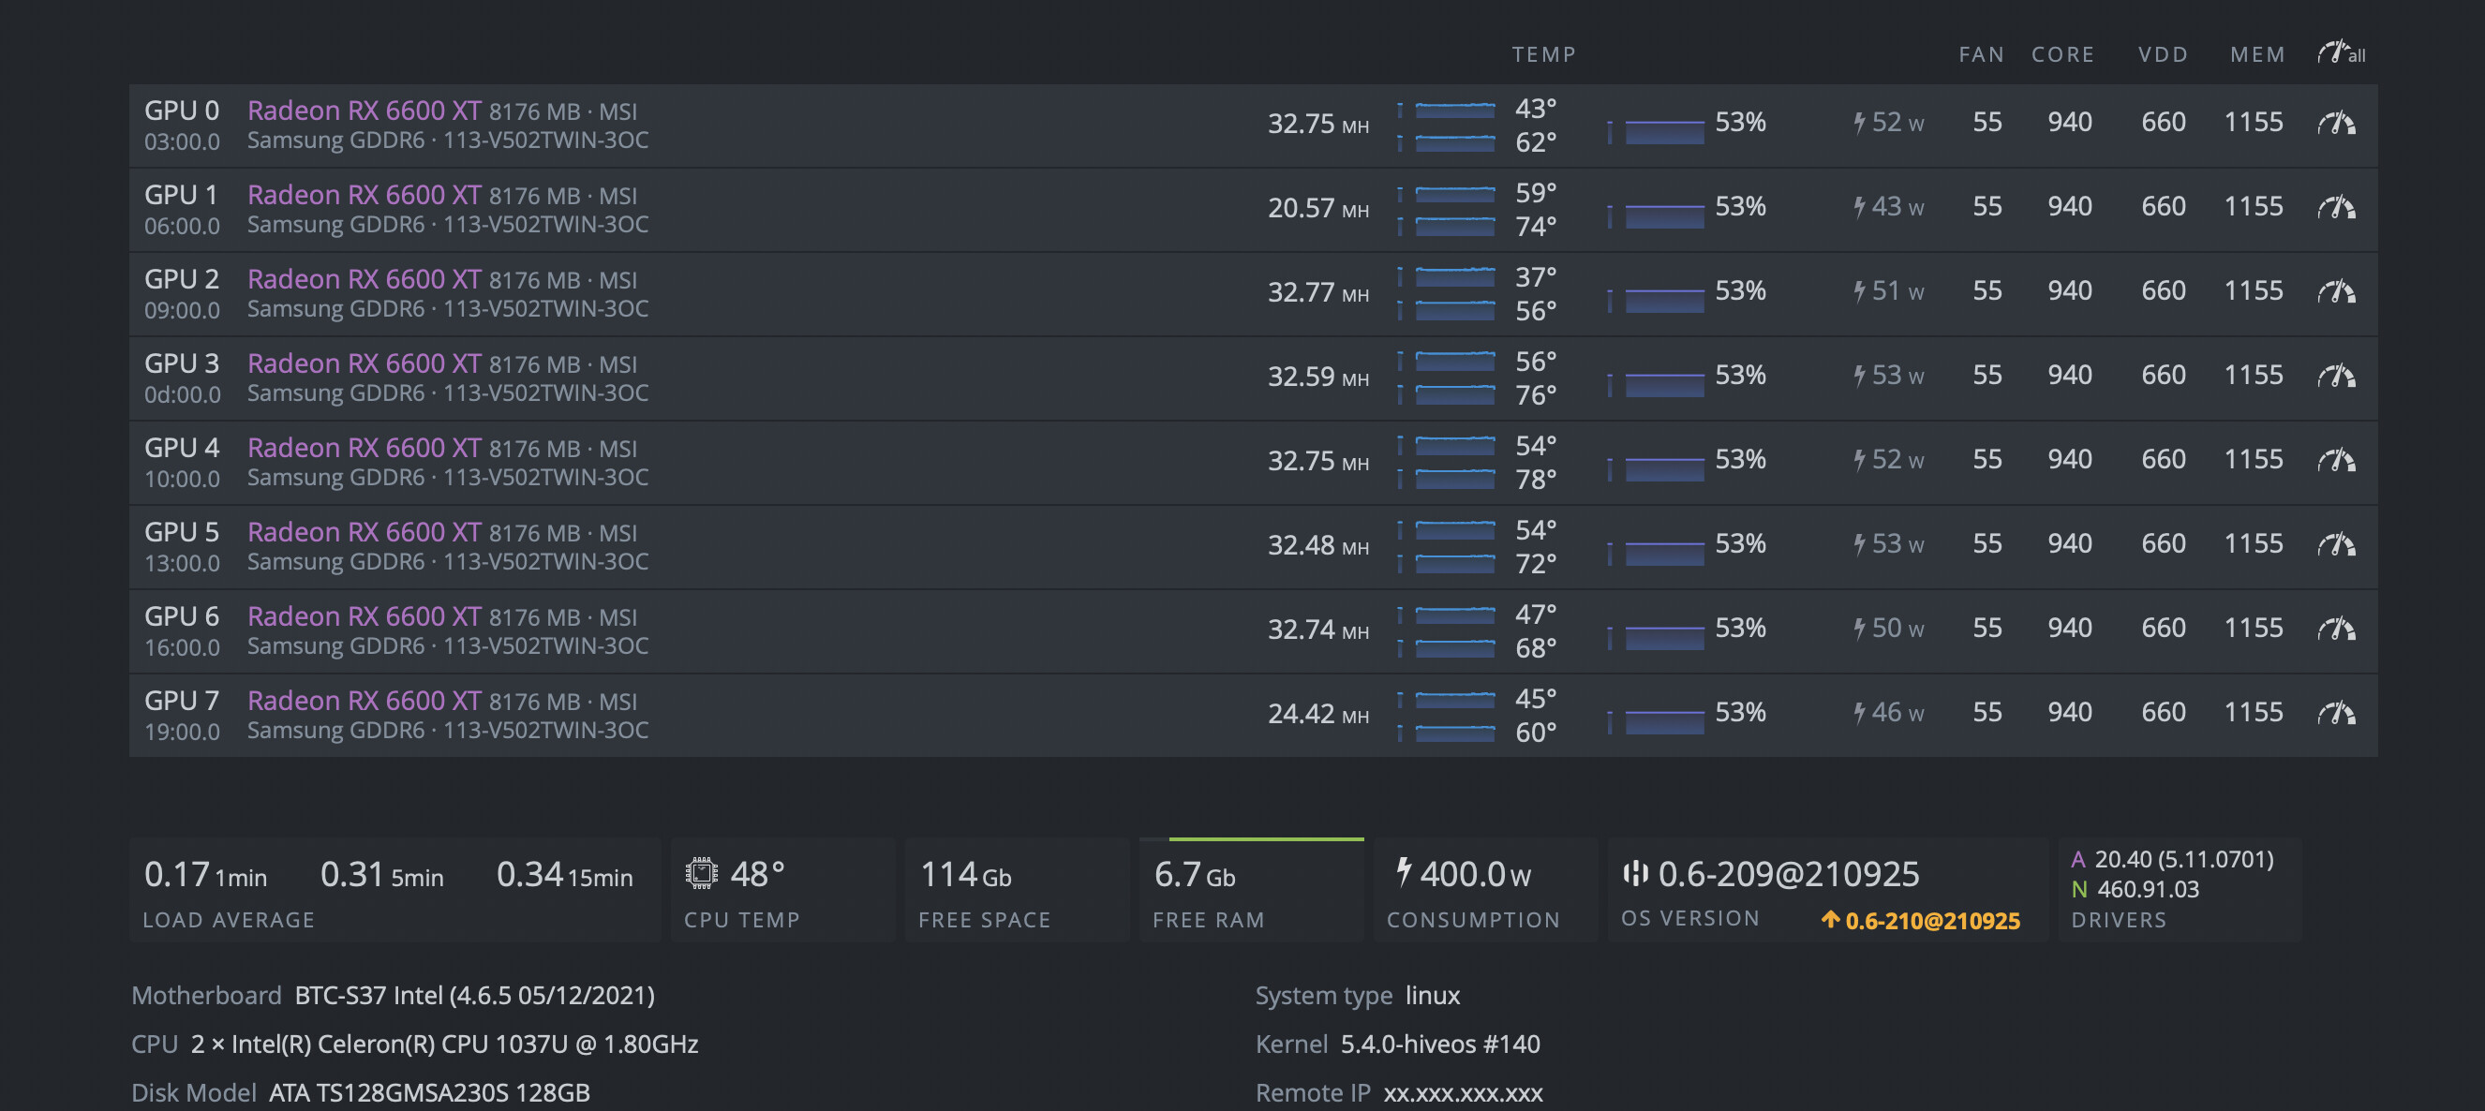Open overclock settings for GPU 3
Image resolution: width=2485 pixels, height=1111 pixels.
[2335, 377]
